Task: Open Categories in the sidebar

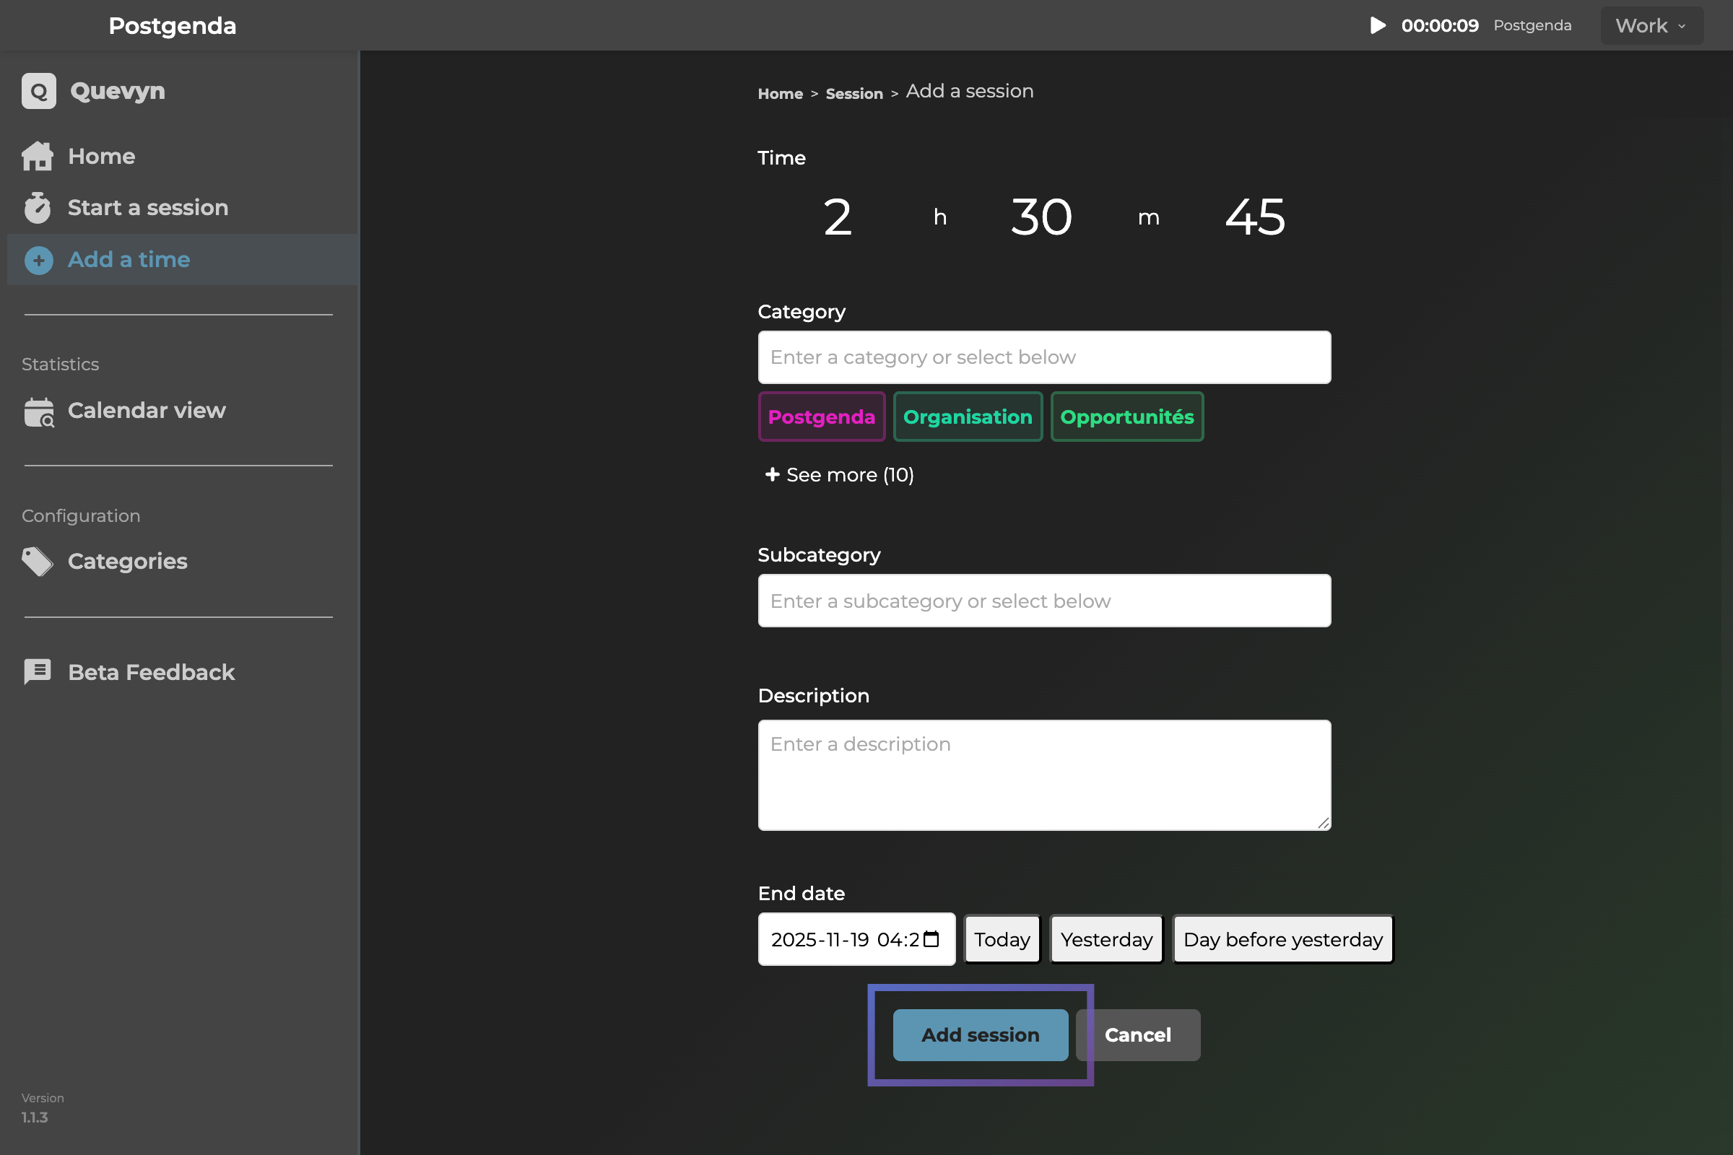Action: tap(182, 562)
